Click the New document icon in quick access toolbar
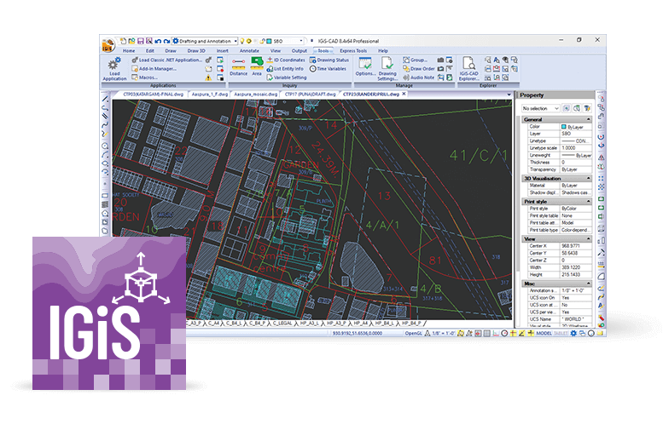663x424 pixels. click(x=123, y=41)
